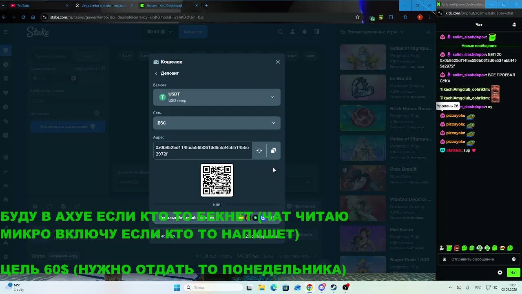Open the emoji picker in Kick chat

514,259
